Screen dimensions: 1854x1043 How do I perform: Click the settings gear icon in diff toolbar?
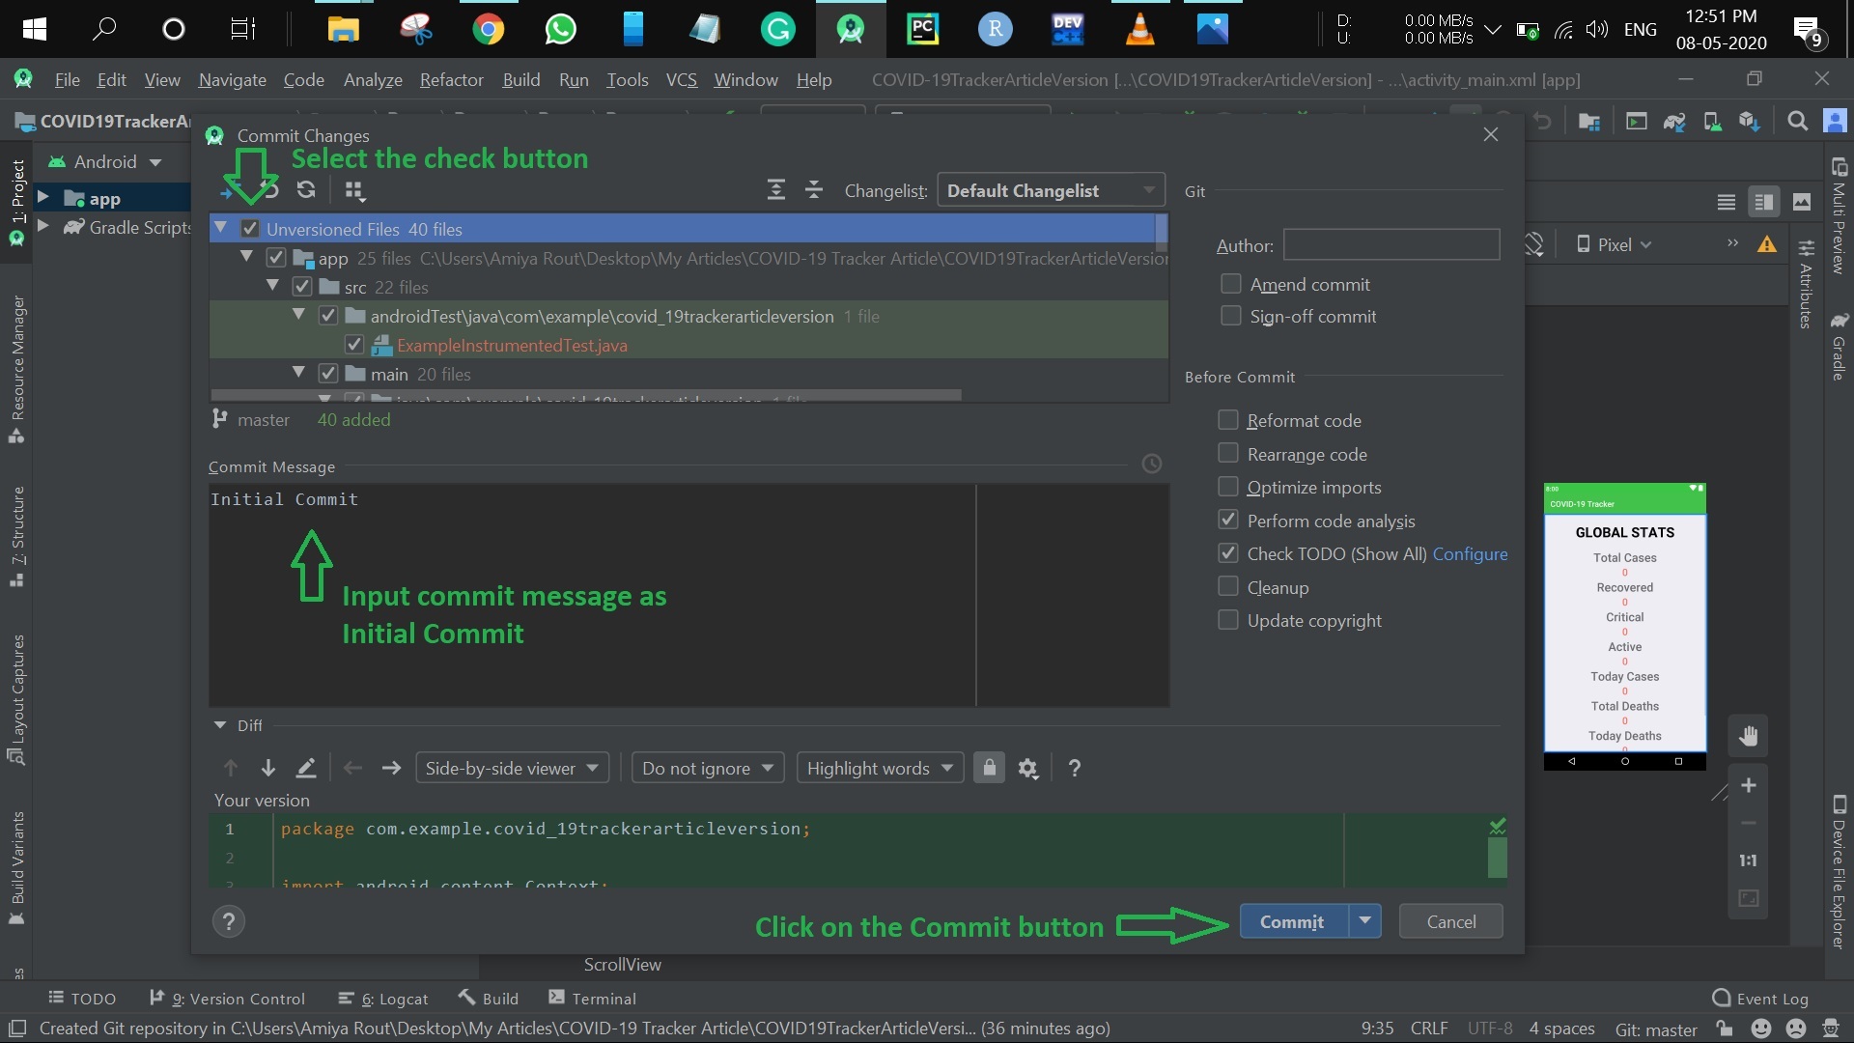point(1028,767)
